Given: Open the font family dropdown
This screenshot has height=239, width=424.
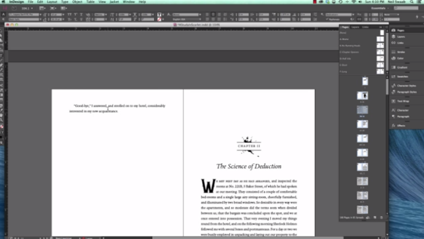Looking at the screenshot, I should click(x=25, y=14).
